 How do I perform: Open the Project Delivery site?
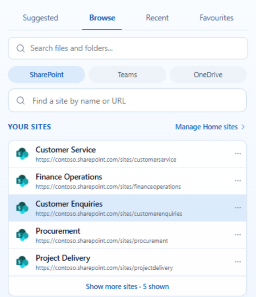pyautogui.click(x=127, y=262)
